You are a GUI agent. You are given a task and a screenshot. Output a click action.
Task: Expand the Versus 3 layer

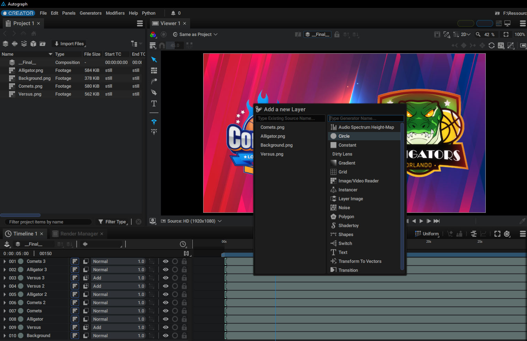[4, 278]
